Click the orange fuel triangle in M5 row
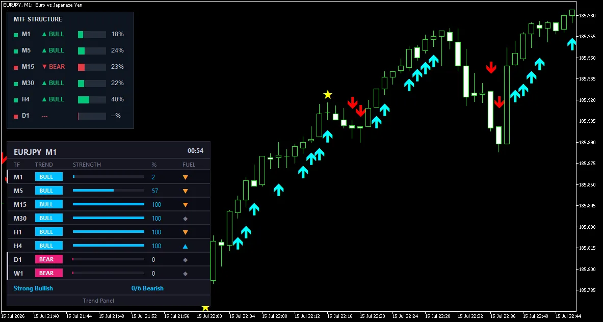This screenshot has height=322, width=603. [x=186, y=191]
